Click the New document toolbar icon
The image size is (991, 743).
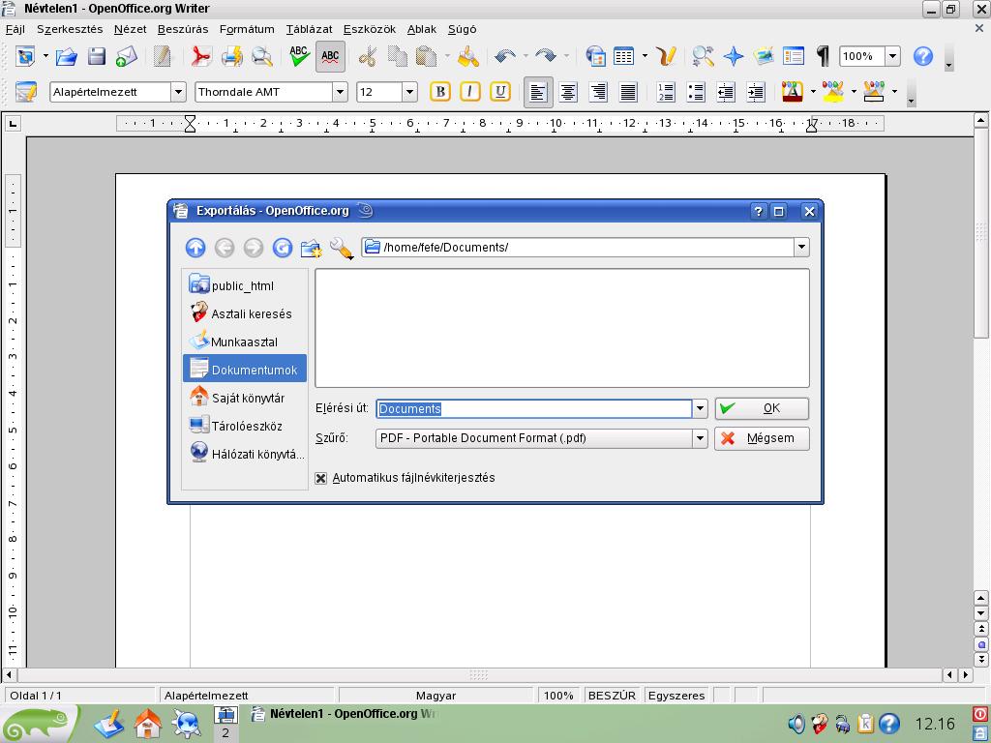(25, 56)
